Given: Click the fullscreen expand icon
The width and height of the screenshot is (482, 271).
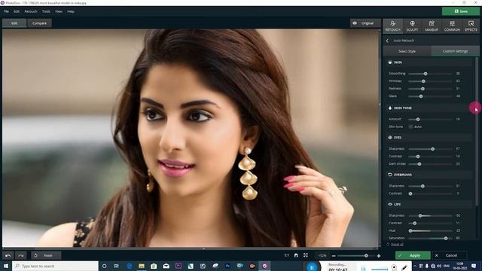Looking at the screenshot, I should point(306,255).
